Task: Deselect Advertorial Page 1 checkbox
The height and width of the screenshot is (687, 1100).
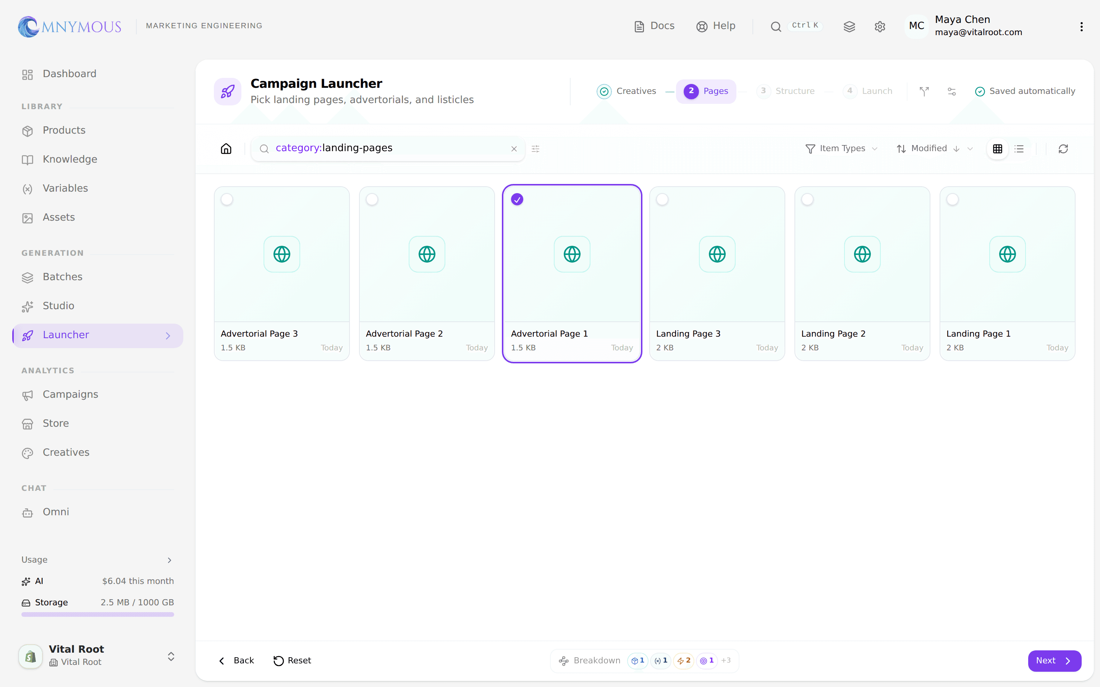Action: [517, 200]
